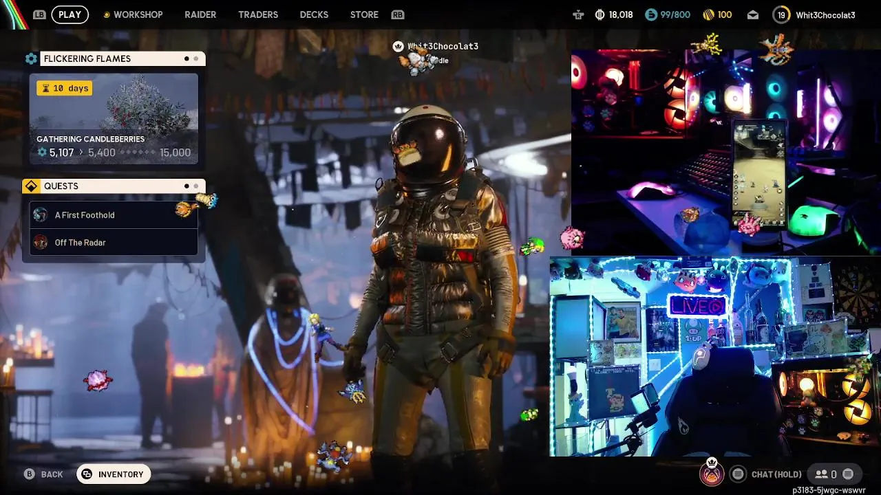
Task: Click the icon left of the coin balance
Action: coord(578,14)
